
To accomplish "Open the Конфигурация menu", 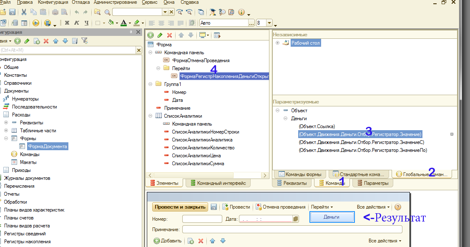I will tap(53, 3).
